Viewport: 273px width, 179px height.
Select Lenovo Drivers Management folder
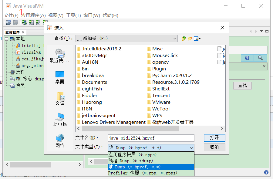[111, 122]
